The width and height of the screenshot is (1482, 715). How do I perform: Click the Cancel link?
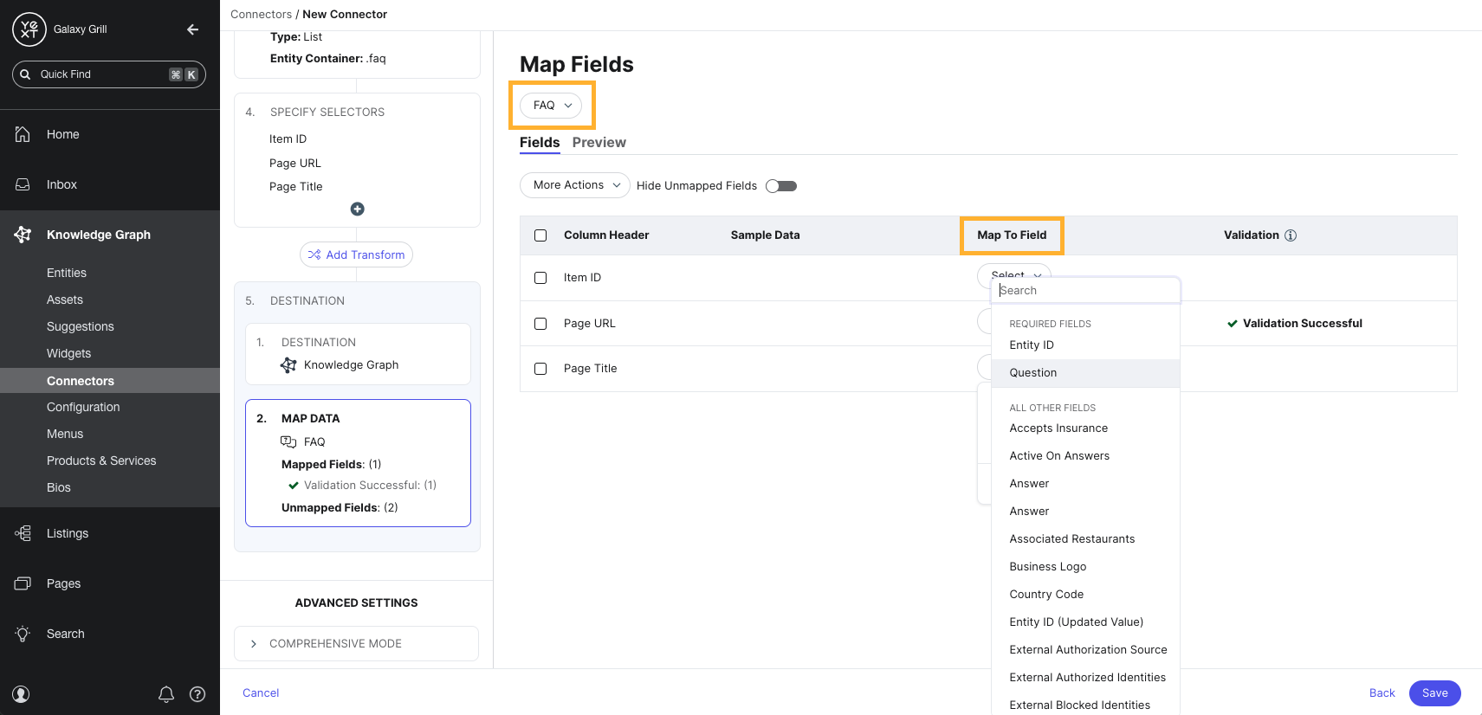[261, 693]
